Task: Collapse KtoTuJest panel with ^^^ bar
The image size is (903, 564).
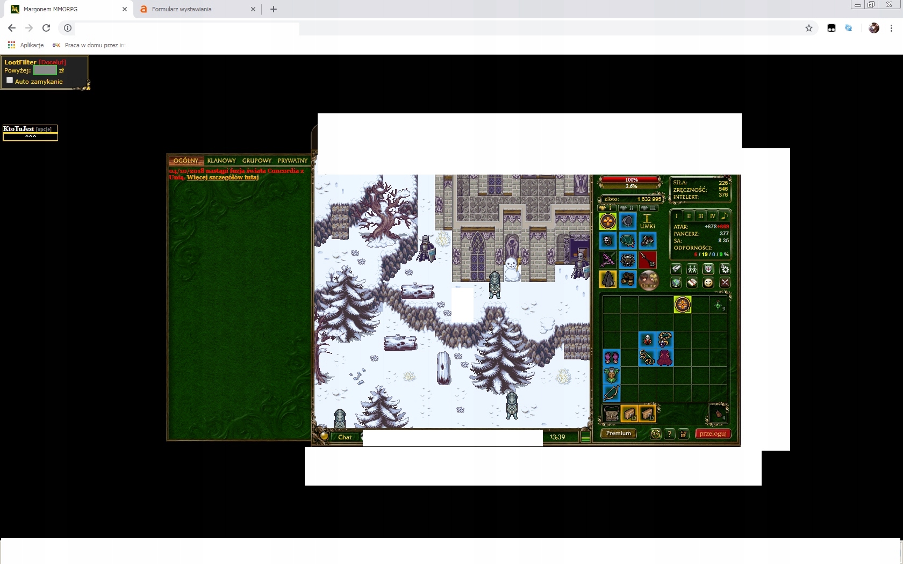Action: pos(30,136)
